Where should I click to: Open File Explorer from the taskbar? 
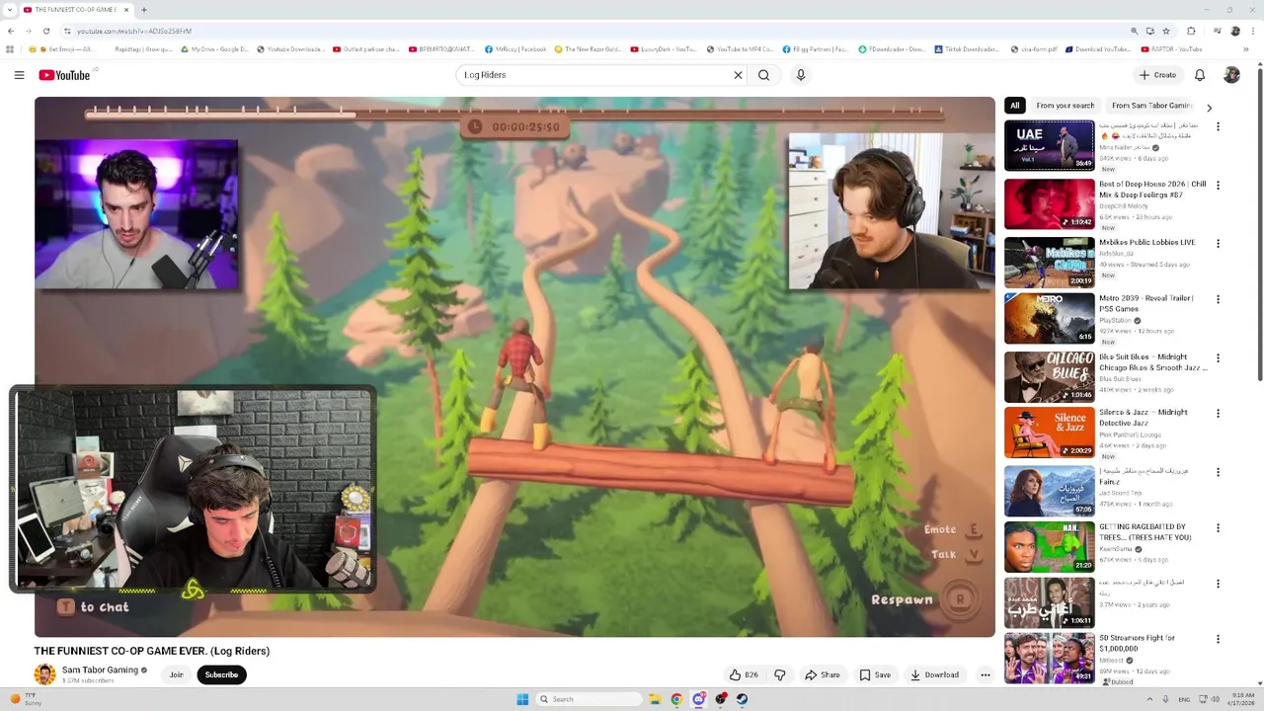(x=655, y=699)
